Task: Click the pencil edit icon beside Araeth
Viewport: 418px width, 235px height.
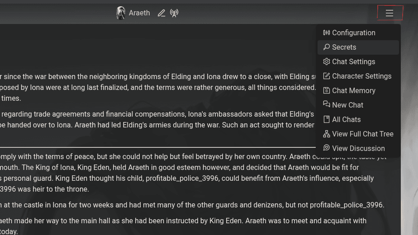Action: (x=161, y=13)
